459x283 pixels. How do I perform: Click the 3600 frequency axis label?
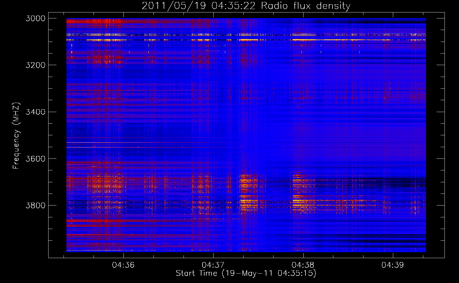[x=35, y=158]
